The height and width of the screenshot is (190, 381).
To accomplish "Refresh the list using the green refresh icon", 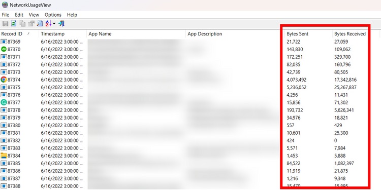I will point(14,24).
